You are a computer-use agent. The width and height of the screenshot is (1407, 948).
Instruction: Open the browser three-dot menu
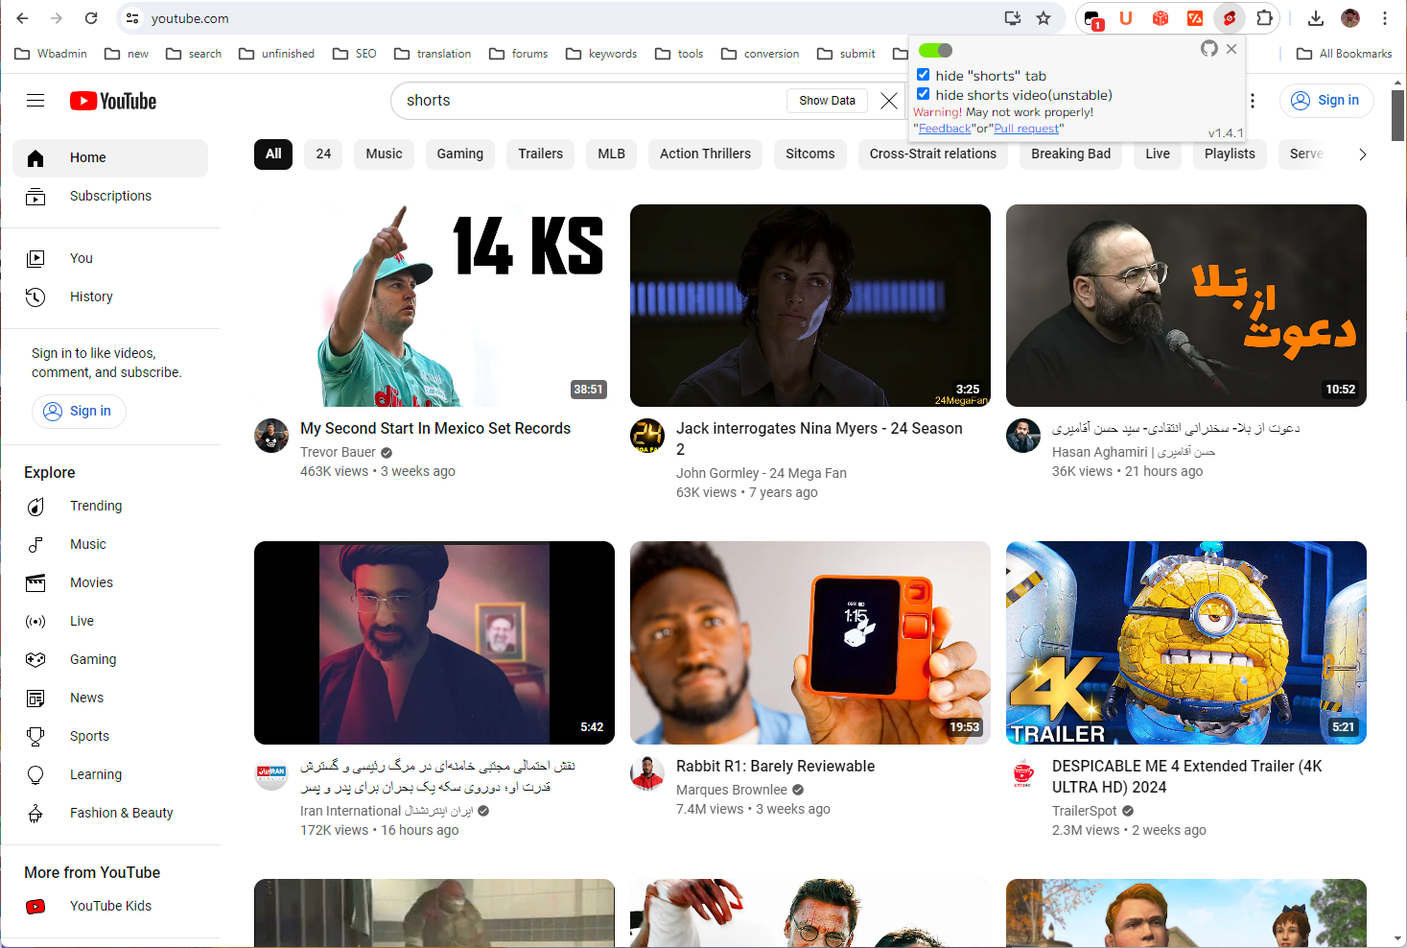[x=1385, y=17]
